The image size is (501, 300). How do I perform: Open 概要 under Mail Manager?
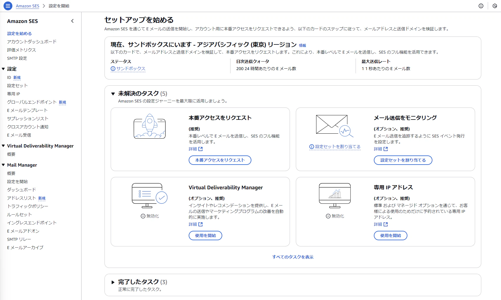11,173
